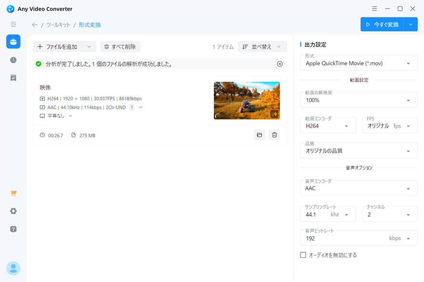Click the audio track number 1 badge
The width and height of the screenshot is (424, 282).
pos(131,107)
